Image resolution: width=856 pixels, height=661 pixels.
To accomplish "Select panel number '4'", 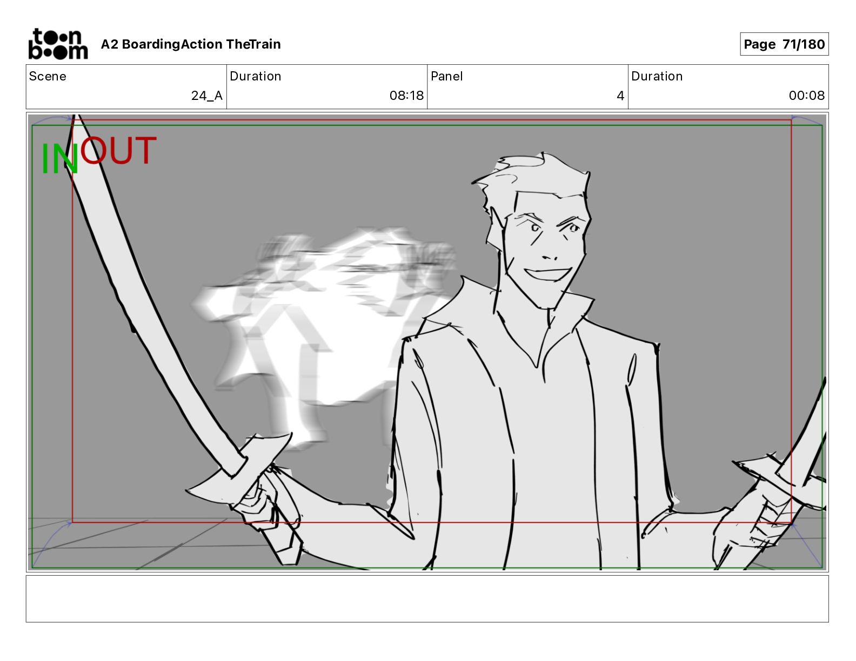I will click(620, 96).
